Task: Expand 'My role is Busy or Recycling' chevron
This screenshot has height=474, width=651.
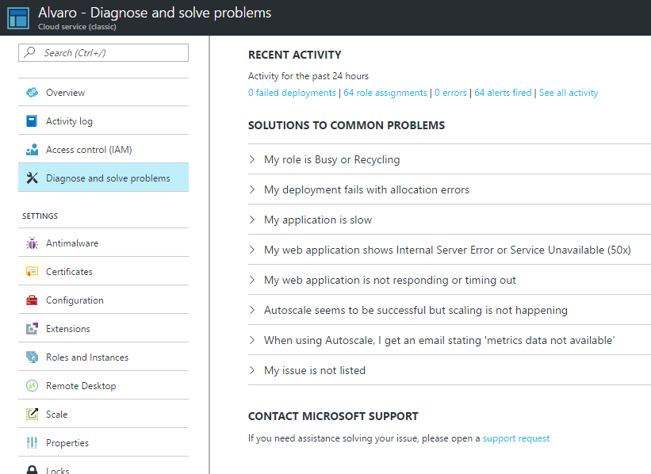Action: pyautogui.click(x=252, y=159)
